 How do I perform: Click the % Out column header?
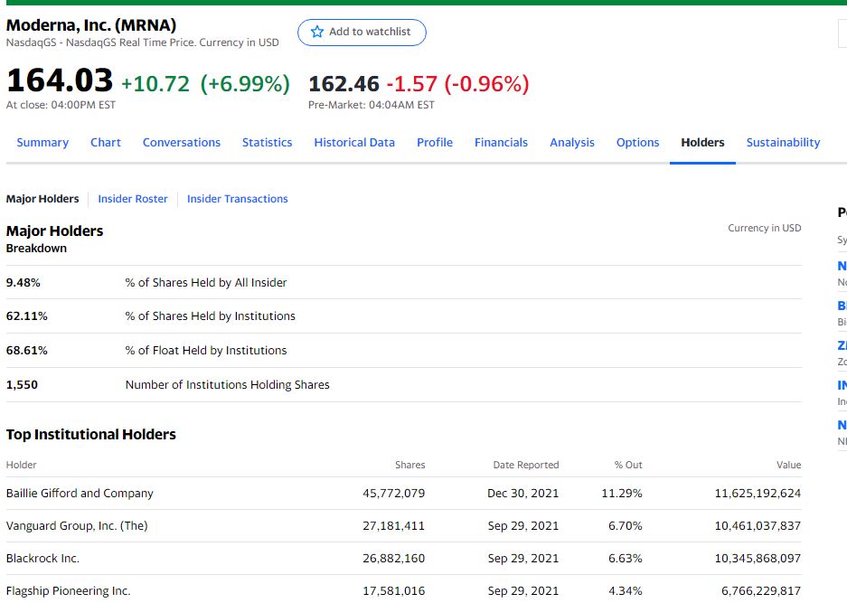point(628,465)
